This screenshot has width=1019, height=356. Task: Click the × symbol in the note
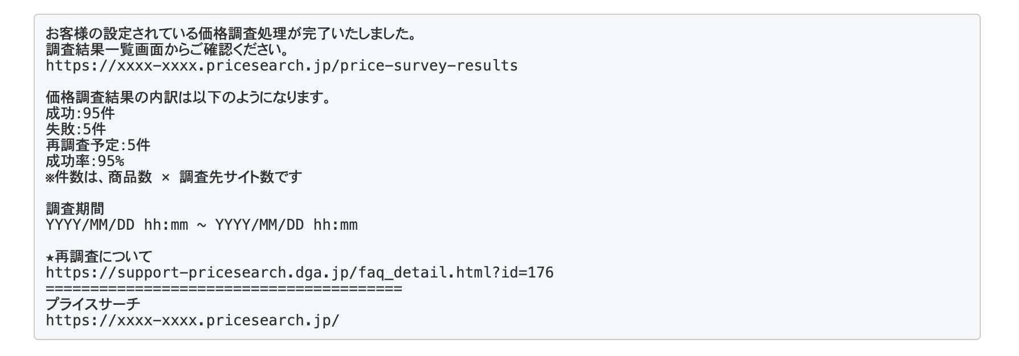(165, 177)
